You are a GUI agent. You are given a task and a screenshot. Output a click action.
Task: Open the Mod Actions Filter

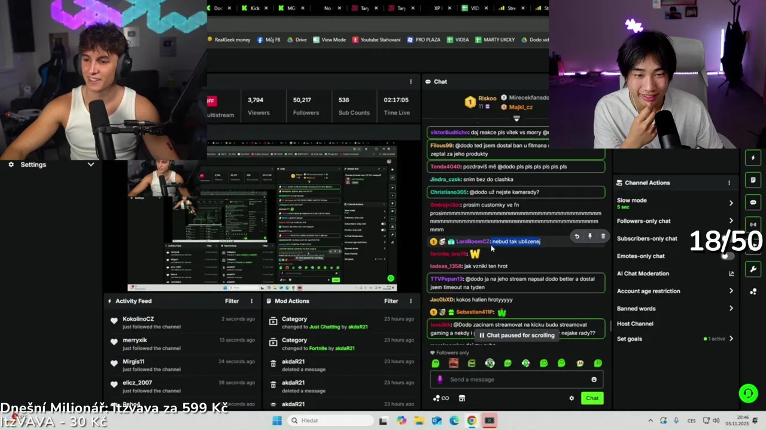click(391, 301)
